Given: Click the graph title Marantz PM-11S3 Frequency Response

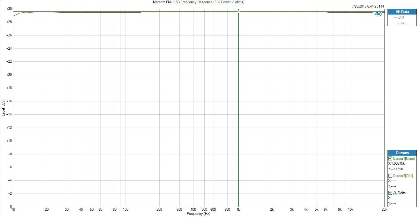Looking at the screenshot, I should (x=199, y=2).
